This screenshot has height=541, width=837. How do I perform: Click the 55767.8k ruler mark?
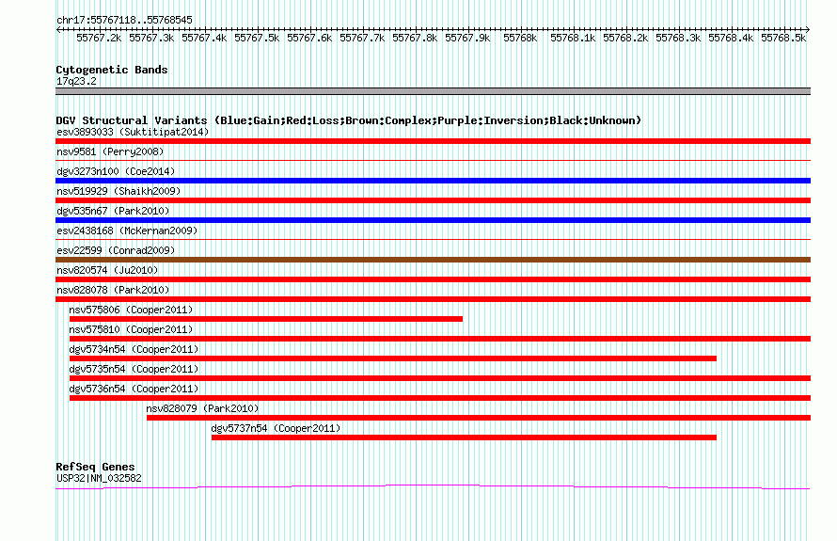click(x=415, y=38)
